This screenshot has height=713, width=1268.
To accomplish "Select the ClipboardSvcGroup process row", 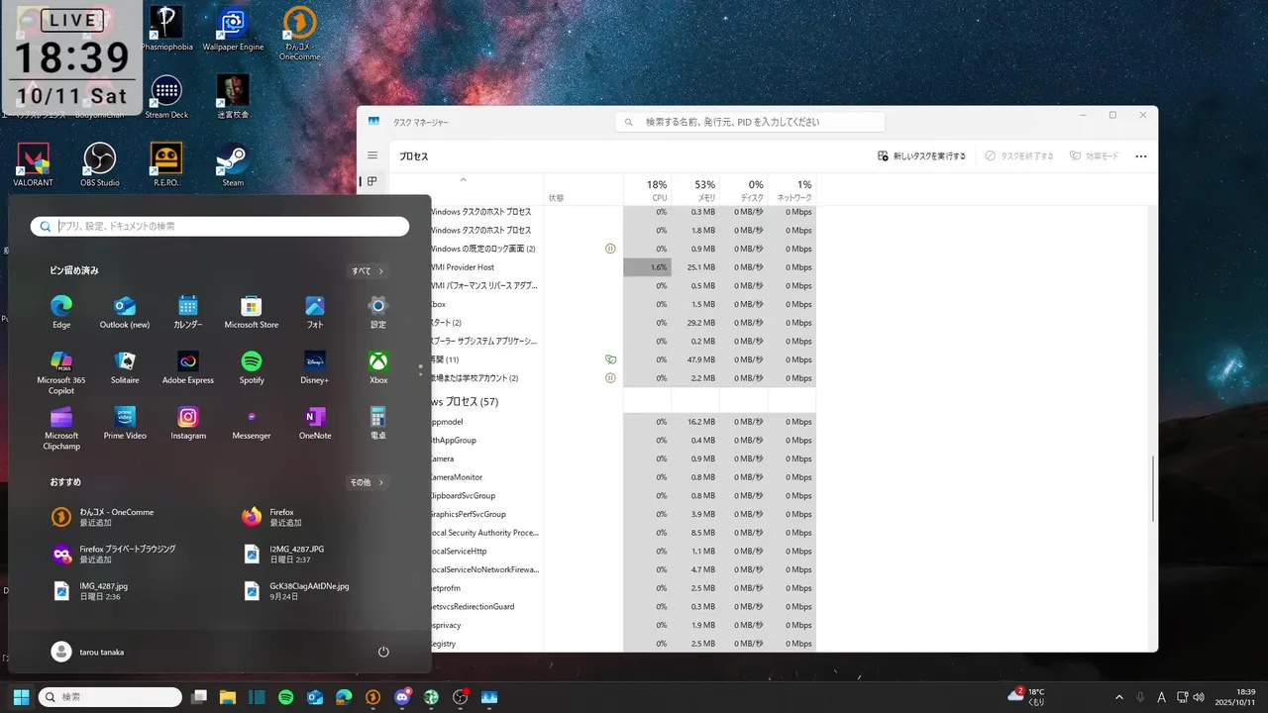I will pyautogui.click(x=622, y=495).
